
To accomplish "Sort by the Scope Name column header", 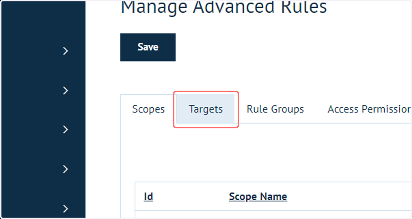I will click(x=258, y=197).
